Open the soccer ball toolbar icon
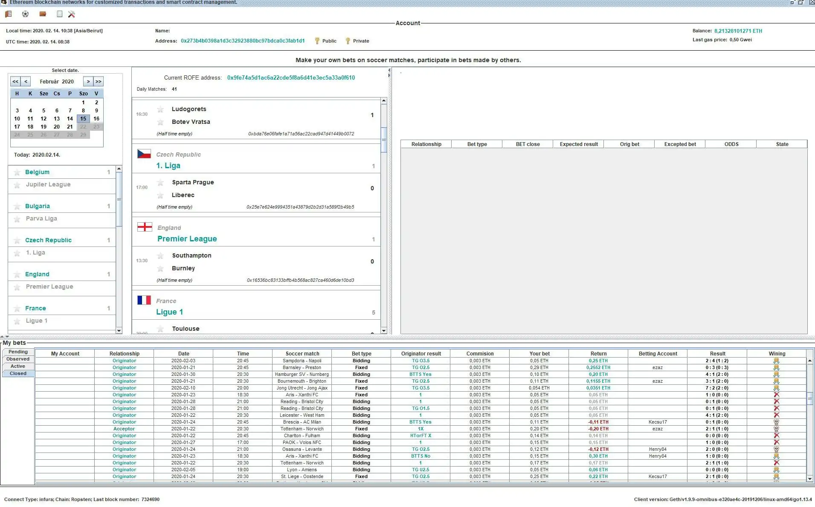This screenshot has width=815, height=507. coord(26,14)
